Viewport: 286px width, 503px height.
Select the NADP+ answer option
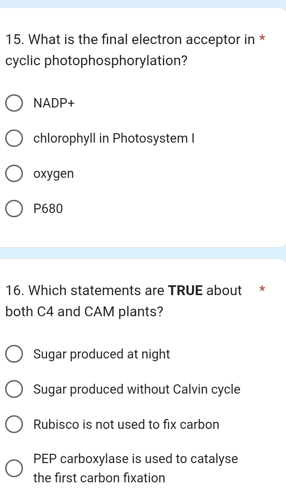14,103
